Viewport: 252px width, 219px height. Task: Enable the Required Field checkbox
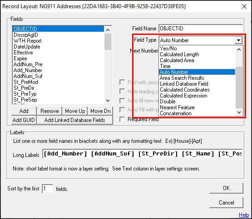(x=122, y=119)
